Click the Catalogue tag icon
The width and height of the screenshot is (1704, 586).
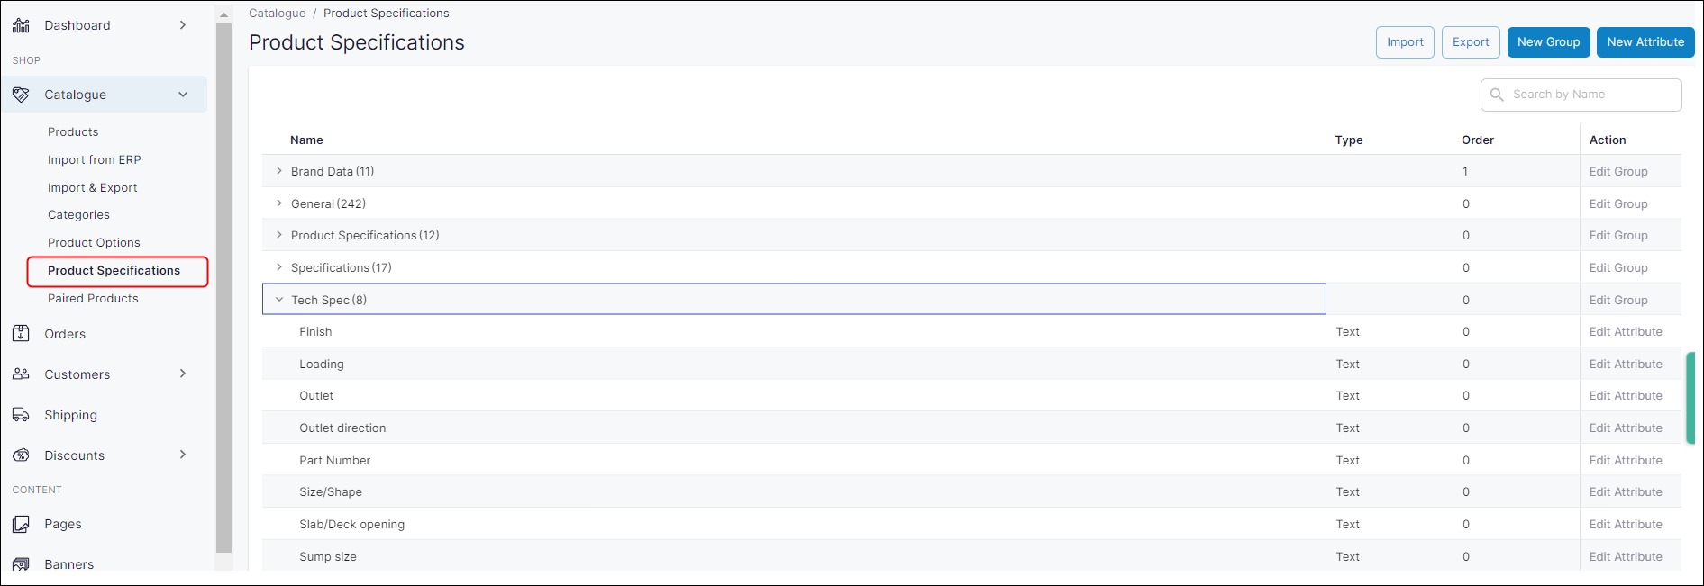tap(21, 95)
